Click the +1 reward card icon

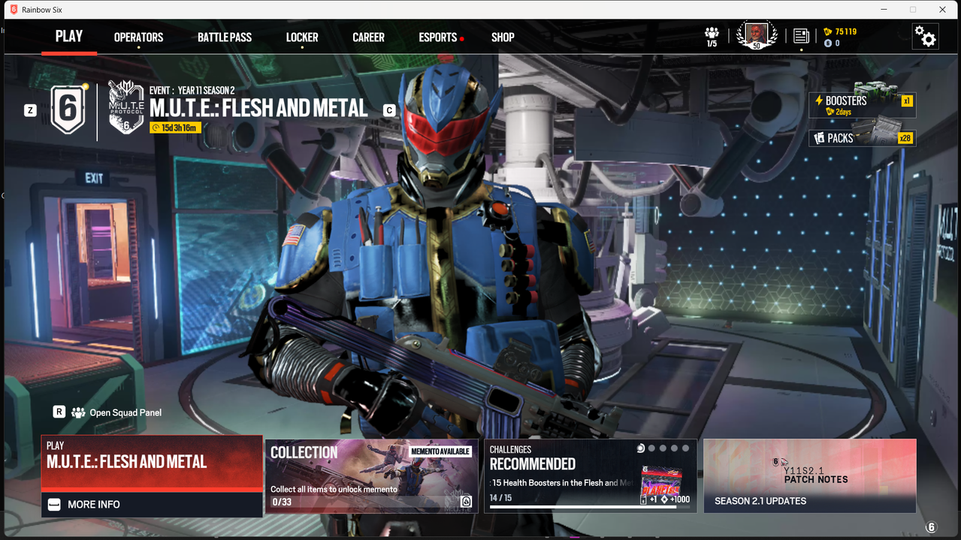644,500
